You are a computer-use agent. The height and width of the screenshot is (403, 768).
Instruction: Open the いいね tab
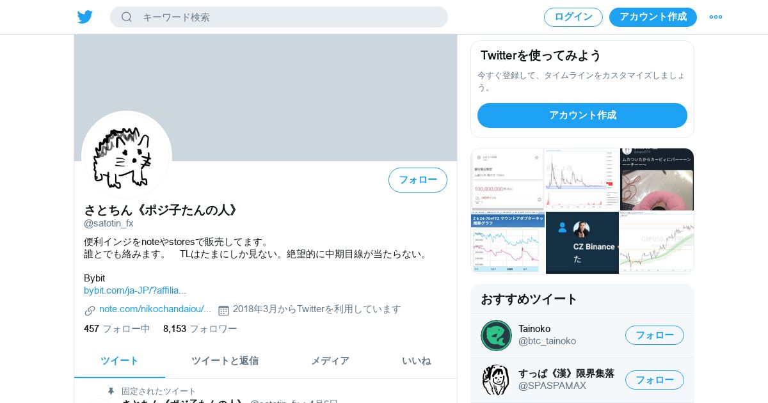[417, 361]
